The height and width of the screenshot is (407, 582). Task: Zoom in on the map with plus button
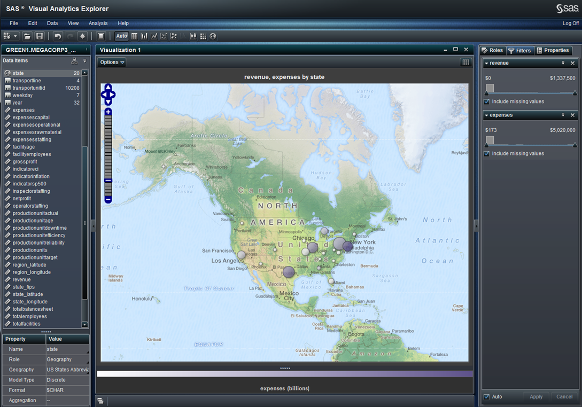point(108,112)
